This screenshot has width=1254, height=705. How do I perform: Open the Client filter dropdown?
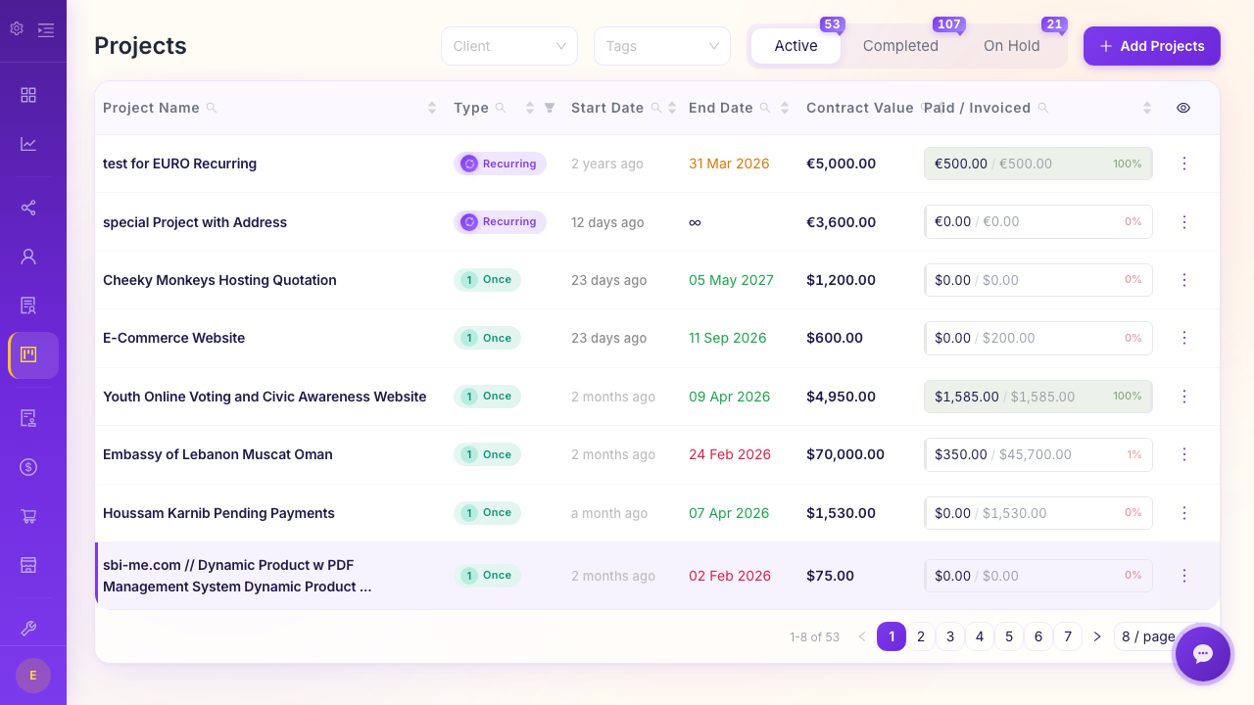tap(508, 46)
